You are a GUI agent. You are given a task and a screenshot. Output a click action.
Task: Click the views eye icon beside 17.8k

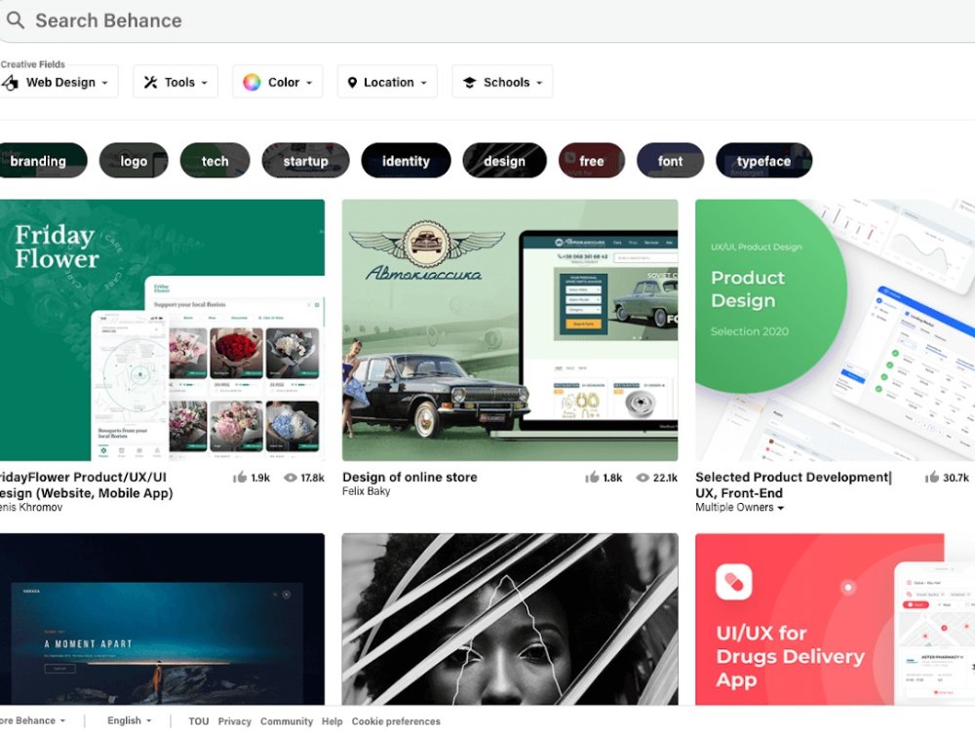[291, 478]
